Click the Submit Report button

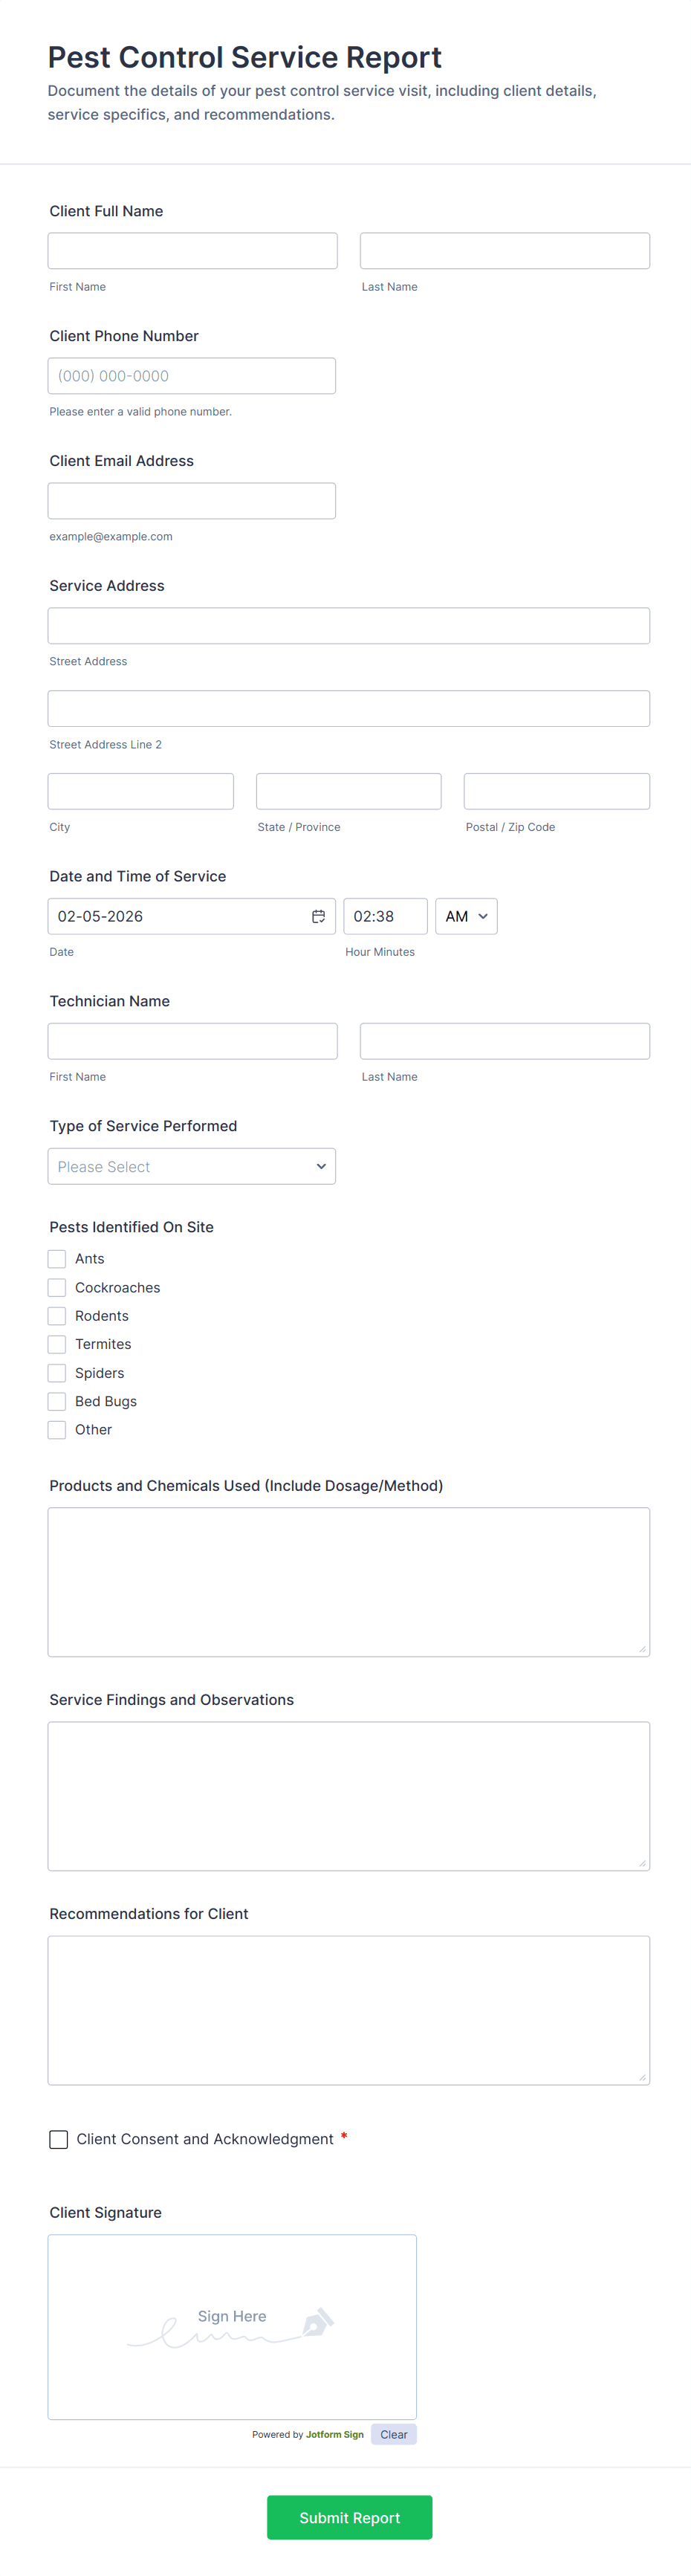point(349,2517)
